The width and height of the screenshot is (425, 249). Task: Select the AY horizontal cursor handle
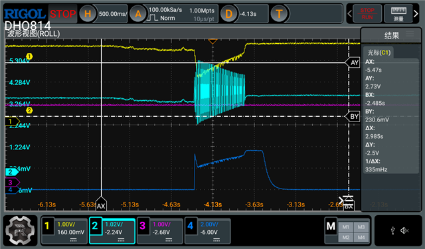click(353, 62)
